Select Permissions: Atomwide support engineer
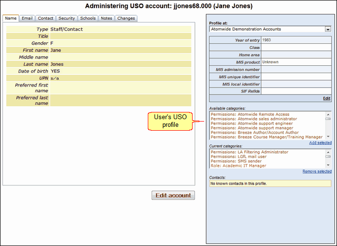Image resolution: width=337 pixels, height=246 pixels. [252, 123]
